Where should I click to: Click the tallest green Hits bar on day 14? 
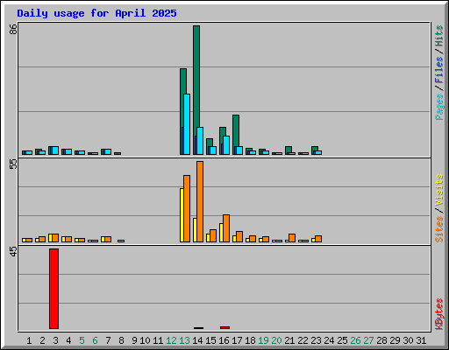click(x=196, y=90)
